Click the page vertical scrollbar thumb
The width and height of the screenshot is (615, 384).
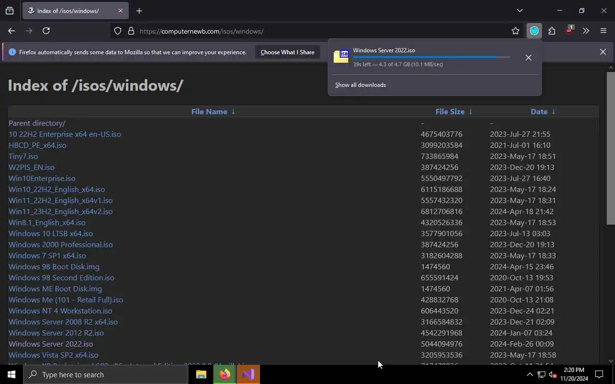click(611, 148)
